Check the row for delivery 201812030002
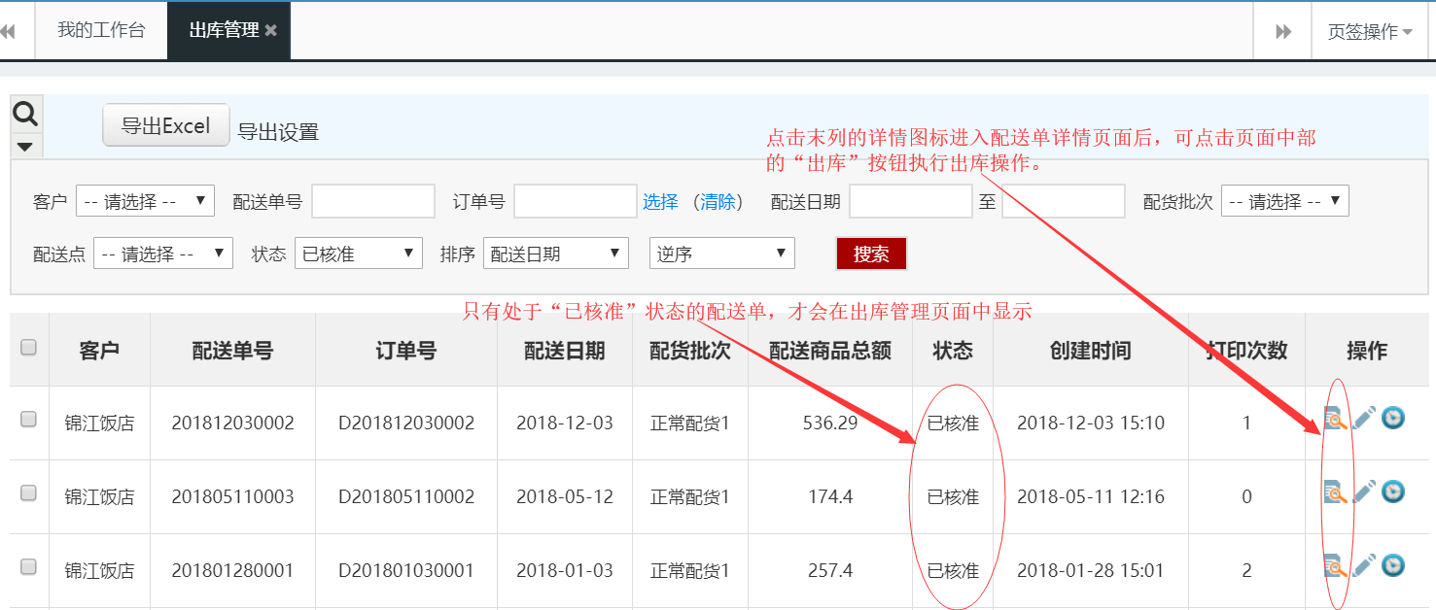This screenshot has width=1436, height=610. (x=29, y=420)
